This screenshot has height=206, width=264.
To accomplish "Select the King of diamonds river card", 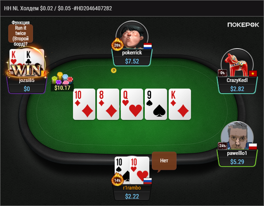I will [180, 104].
